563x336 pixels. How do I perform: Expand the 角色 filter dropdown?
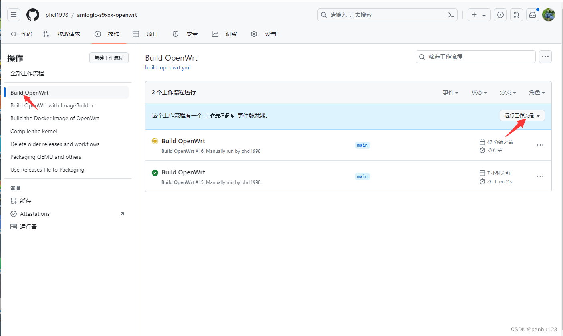point(537,92)
